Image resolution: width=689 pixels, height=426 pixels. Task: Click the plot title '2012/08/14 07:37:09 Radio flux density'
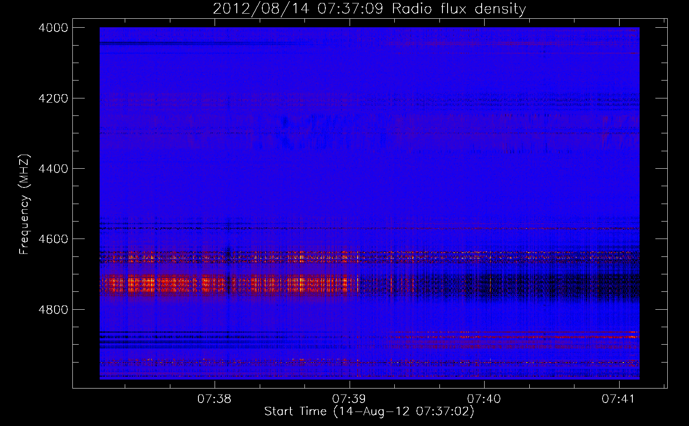point(369,9)
